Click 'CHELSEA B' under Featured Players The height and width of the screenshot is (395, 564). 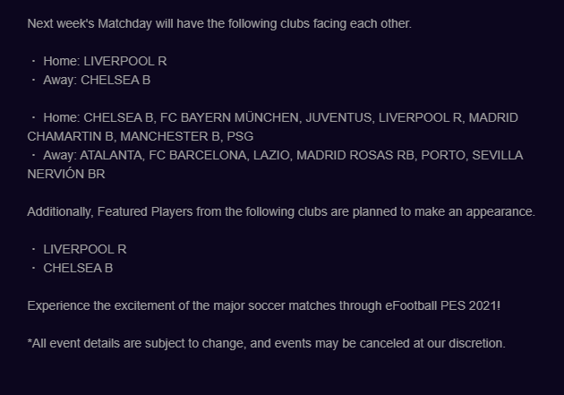click(x=78, y=268)
